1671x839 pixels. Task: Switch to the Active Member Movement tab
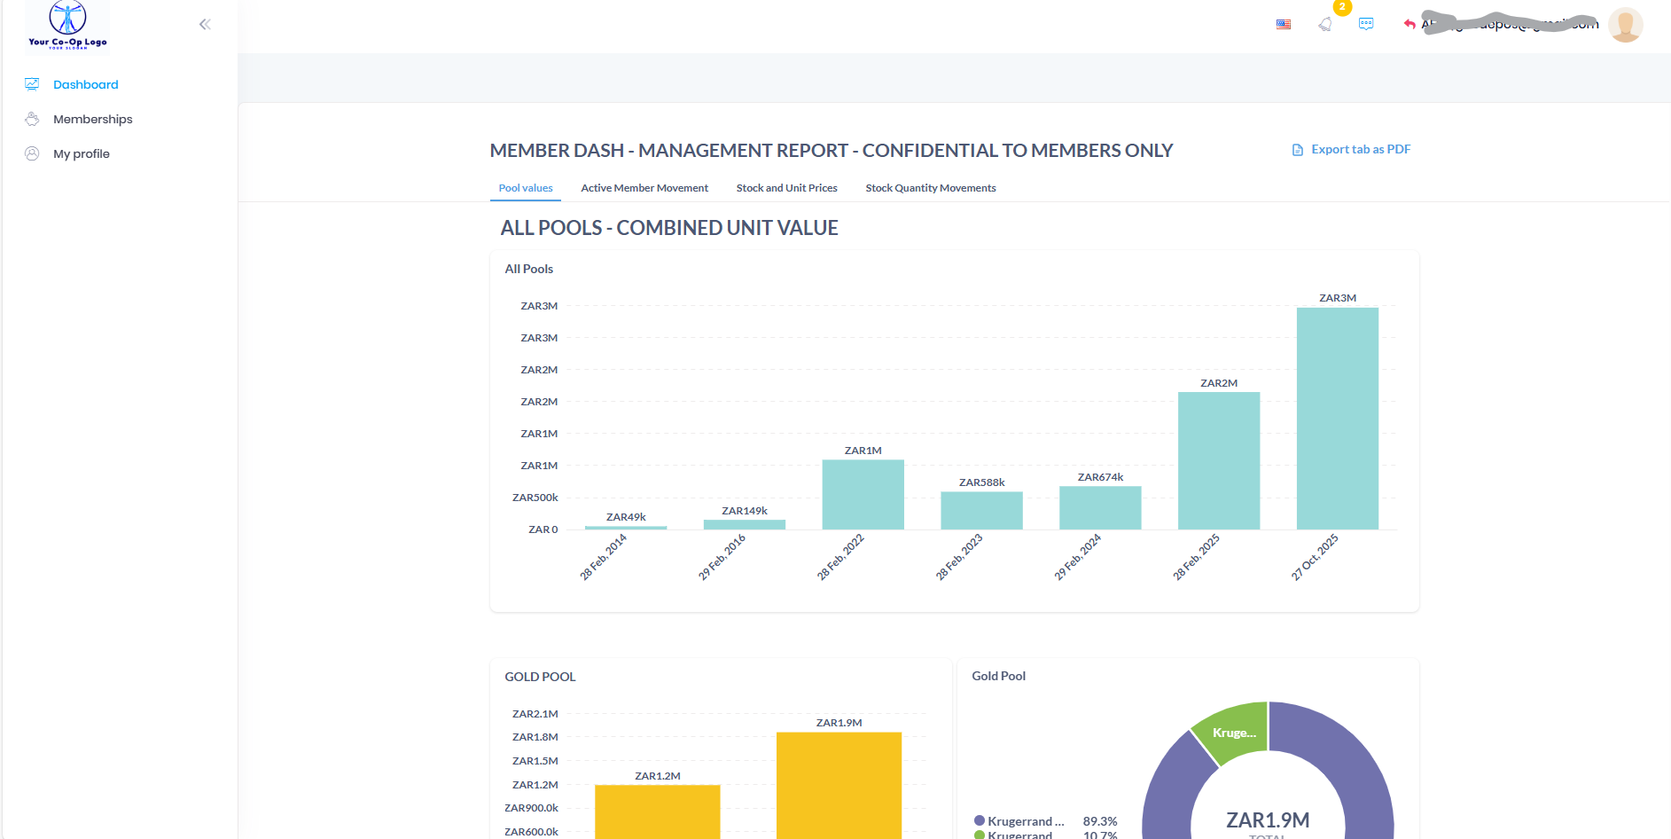(644, 187)
